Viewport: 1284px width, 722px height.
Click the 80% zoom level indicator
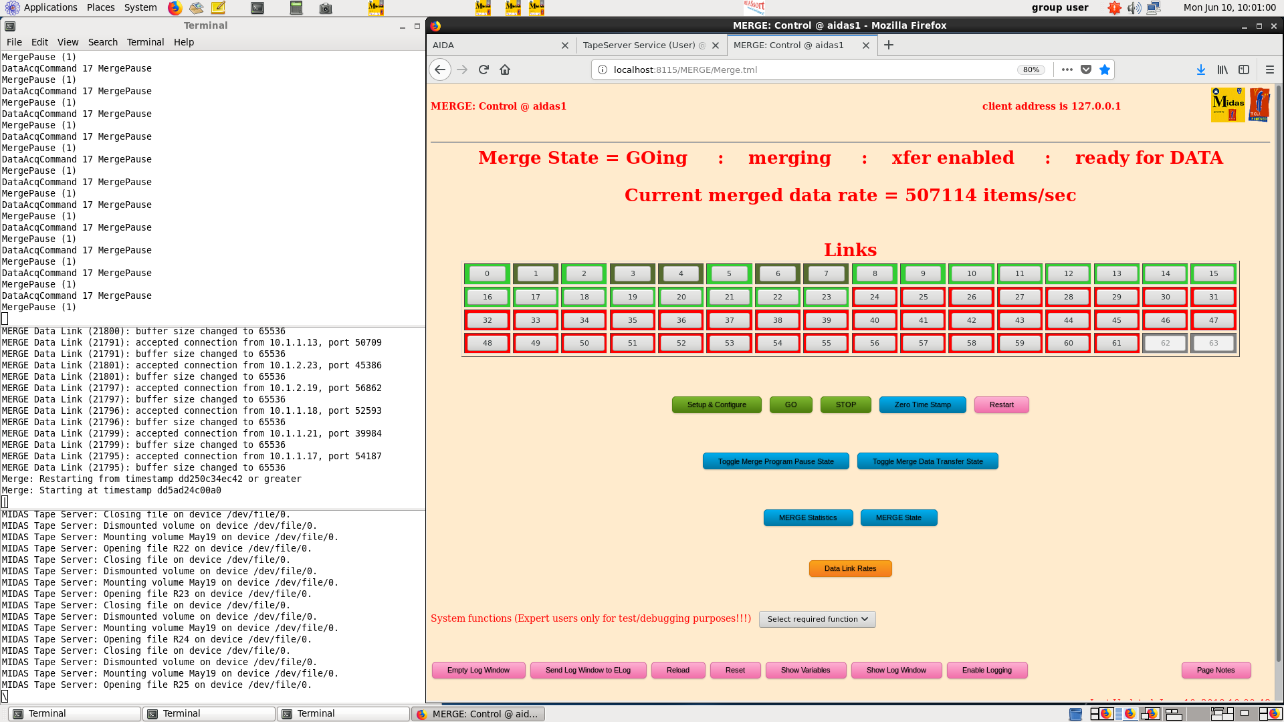point(1031,70)
